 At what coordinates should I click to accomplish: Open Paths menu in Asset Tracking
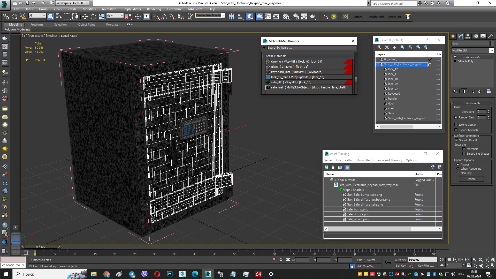(348, 160)
